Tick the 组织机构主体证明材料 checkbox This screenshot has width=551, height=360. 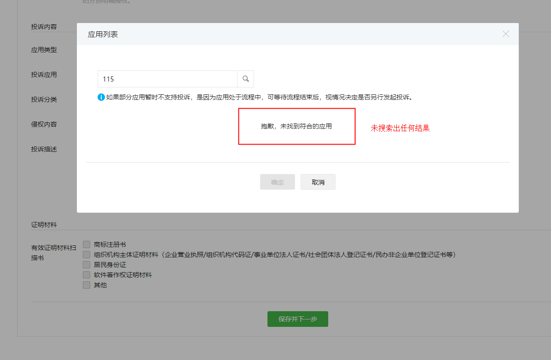point(87,254)
